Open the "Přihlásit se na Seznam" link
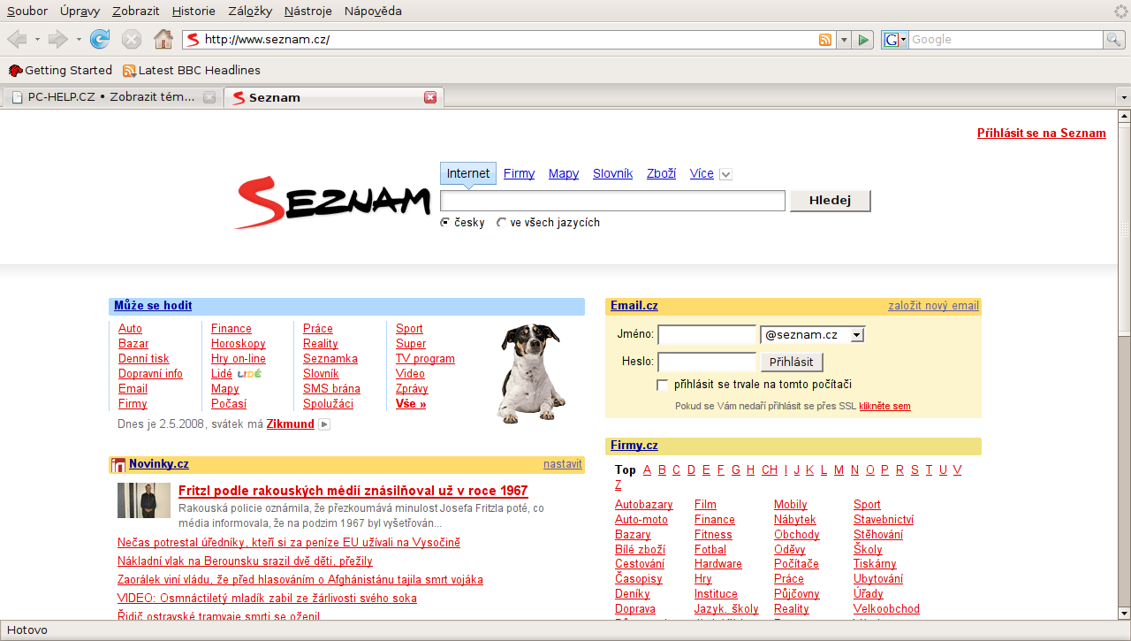Viewport: 1131px width, 641px height. pos(1041,134)
